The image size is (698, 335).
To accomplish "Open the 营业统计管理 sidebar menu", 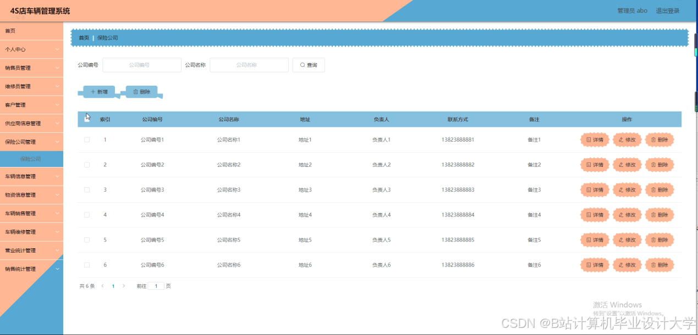I will click(31, 250).
